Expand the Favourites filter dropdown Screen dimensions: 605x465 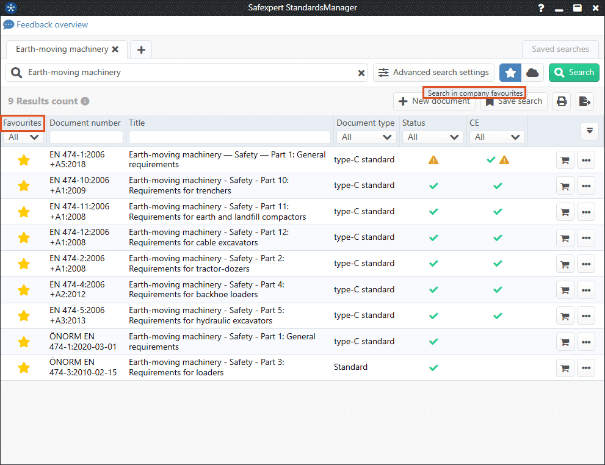23,137
